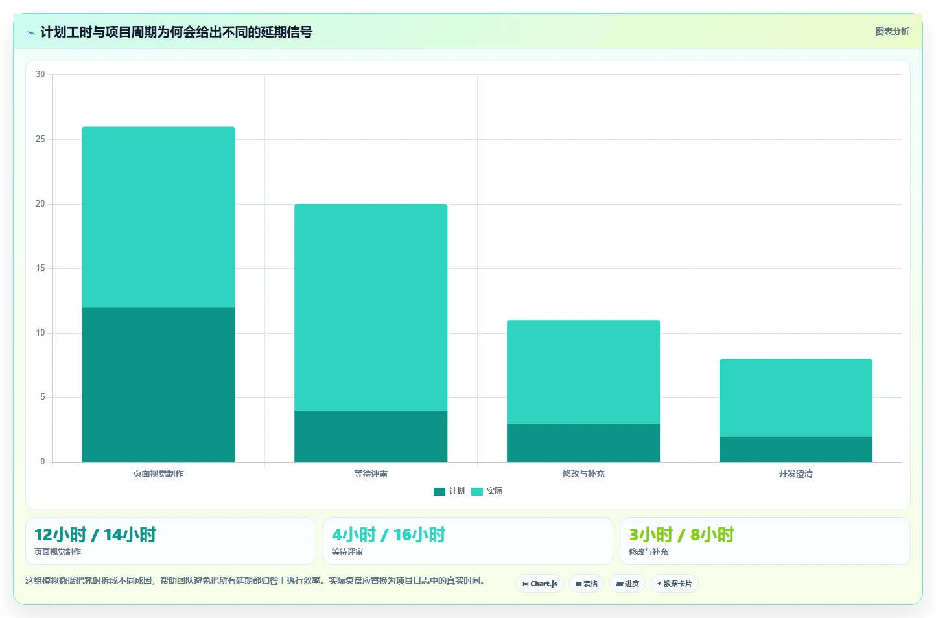Click the light actual segment of 页面视觉制作 bar

[x=158, y=217]
